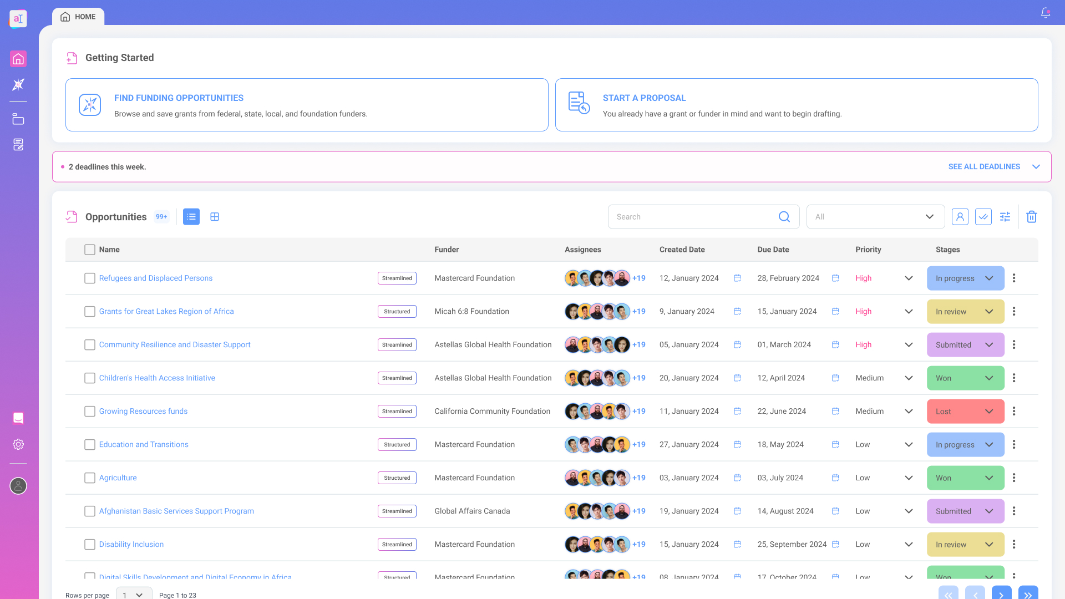1065x599 pixels.
Task: Change Won stage for Children's Health row
Action: [965, 378]
